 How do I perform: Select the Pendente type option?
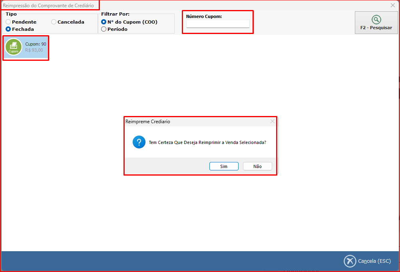[x=8, y=22]
